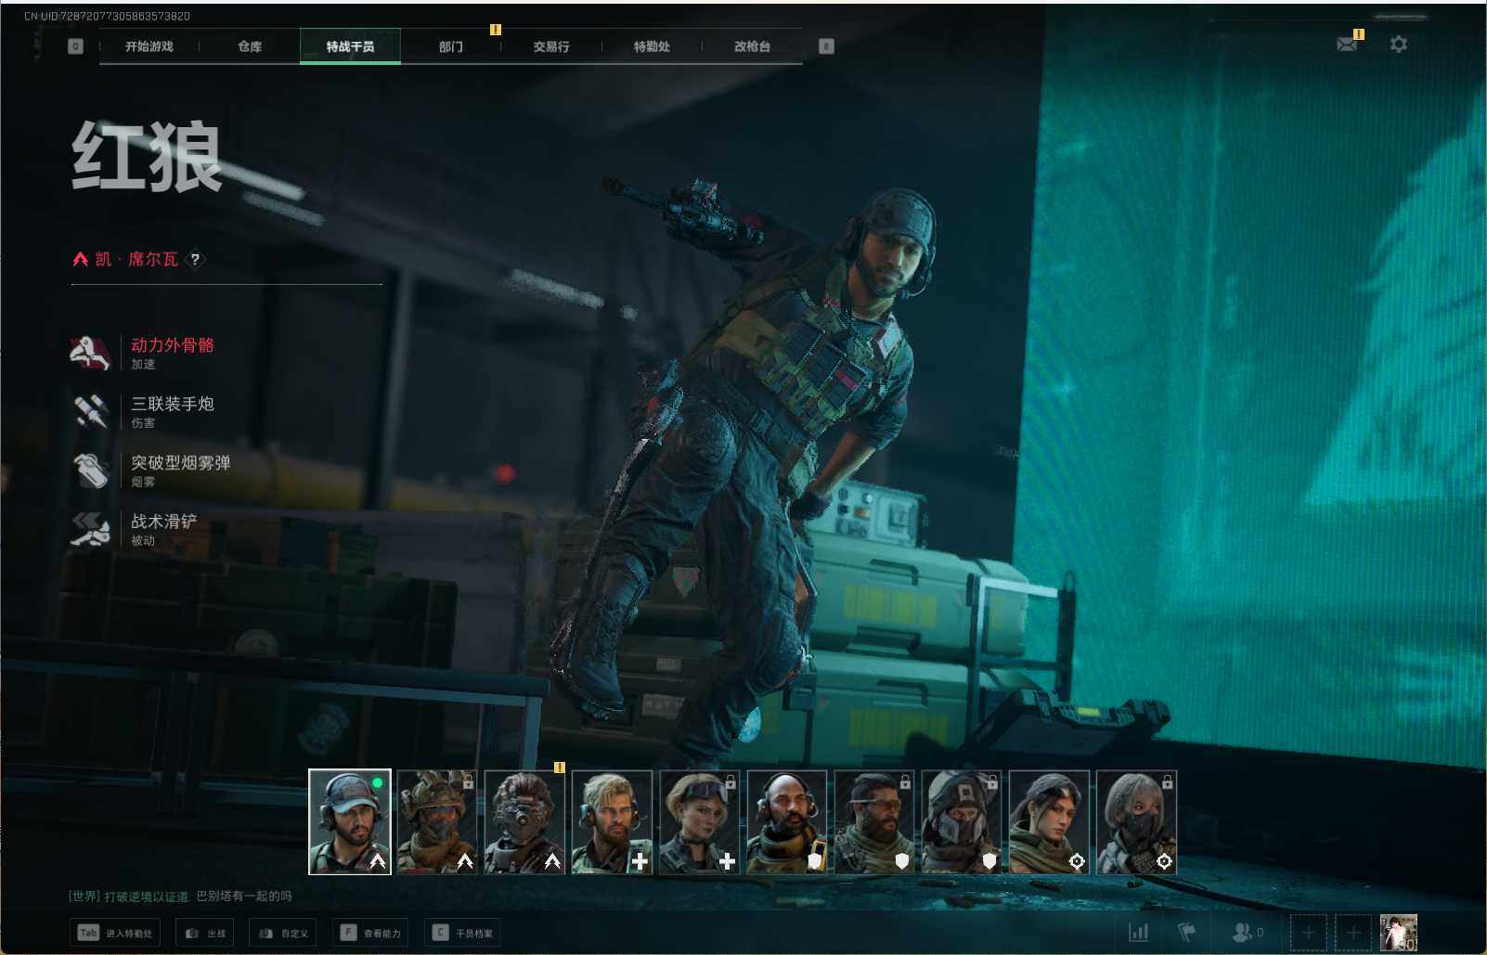Click the 动力外骨骼 skill icon
Viewport: 1487px width, 955px height.
[90, 353]
